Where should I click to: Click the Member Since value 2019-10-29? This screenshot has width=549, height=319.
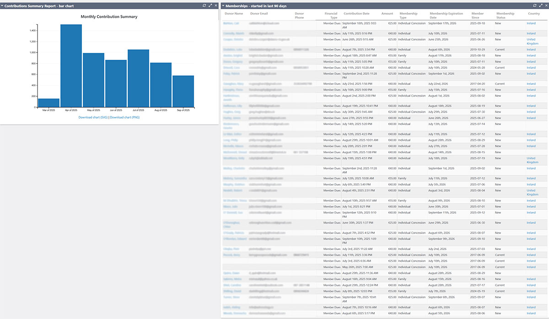click(478, 49)
